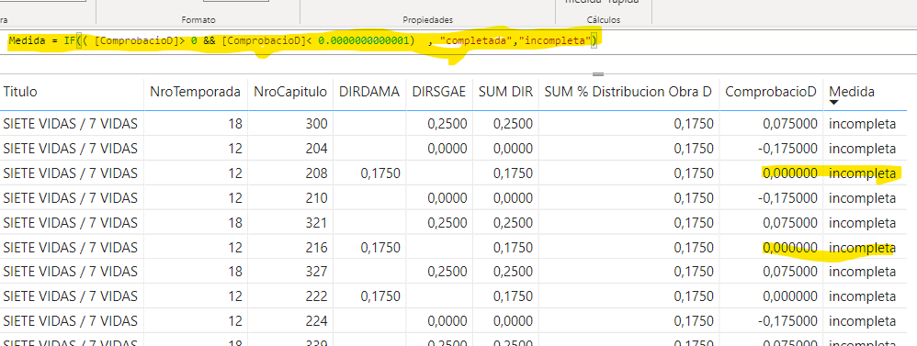Click inside the Medida DAX formula bar
917x346 pixels.
[458, 41]
